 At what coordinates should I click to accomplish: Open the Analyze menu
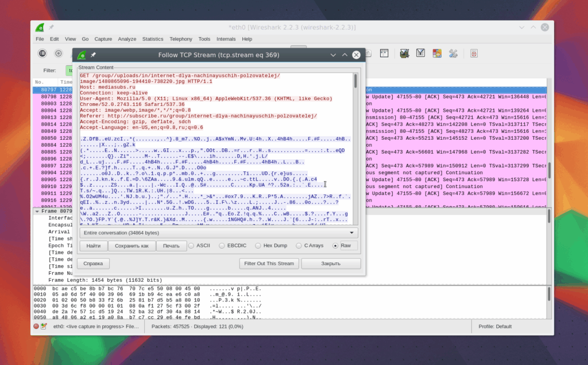(x=127, y=39)
